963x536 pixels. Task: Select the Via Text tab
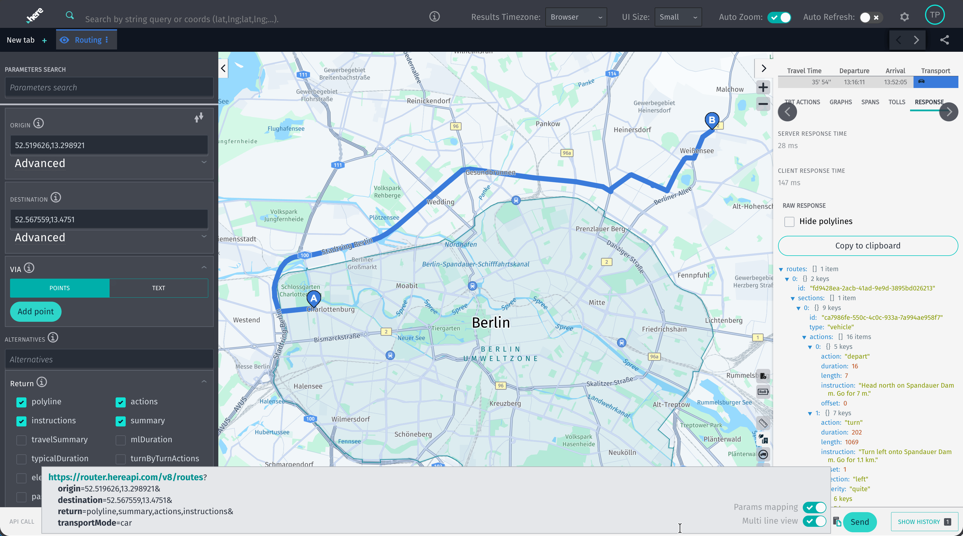(x=158, y=288)
